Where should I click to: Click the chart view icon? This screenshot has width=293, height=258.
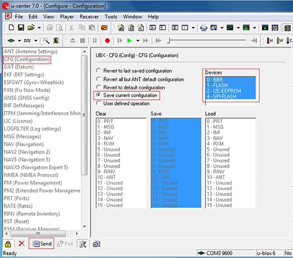(x=230, y=28)
